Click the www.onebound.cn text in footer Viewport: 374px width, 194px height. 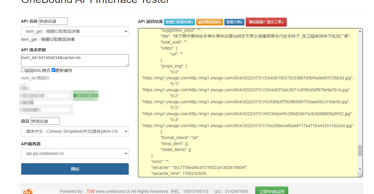click(113, 191)
